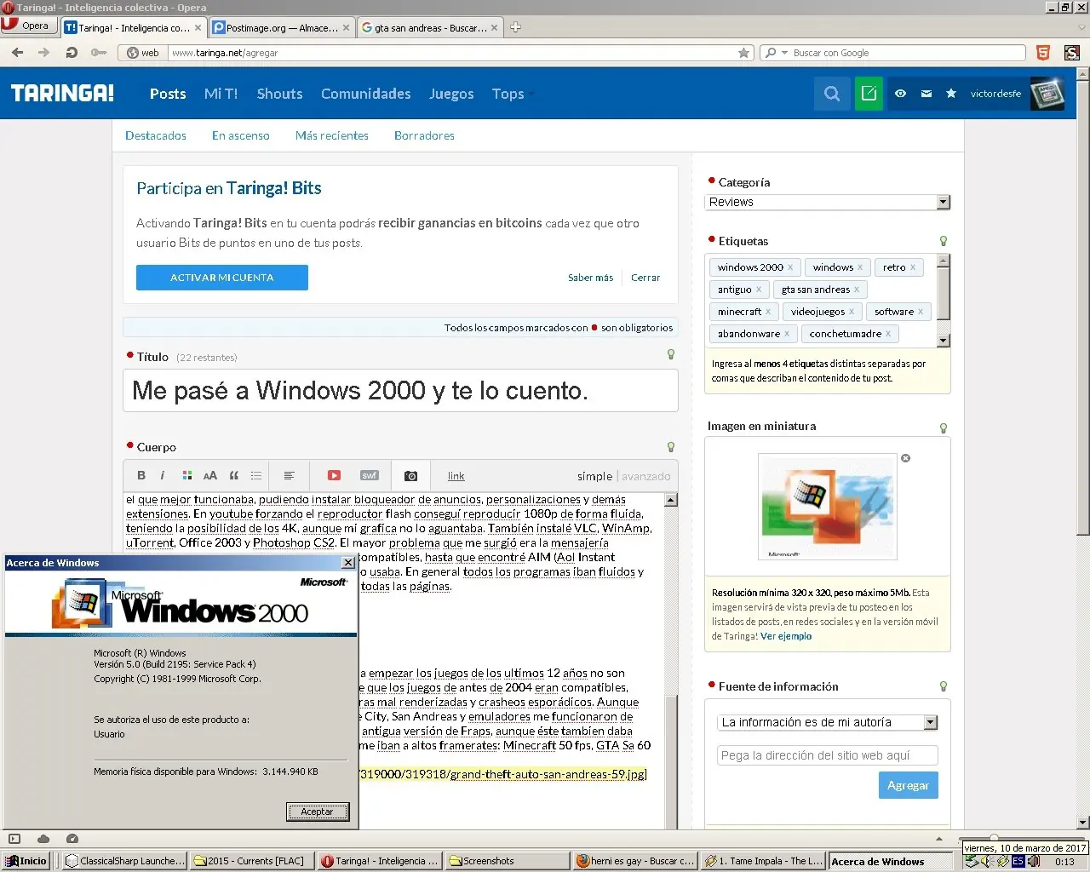Open the Shouts section

pos(280,94)
